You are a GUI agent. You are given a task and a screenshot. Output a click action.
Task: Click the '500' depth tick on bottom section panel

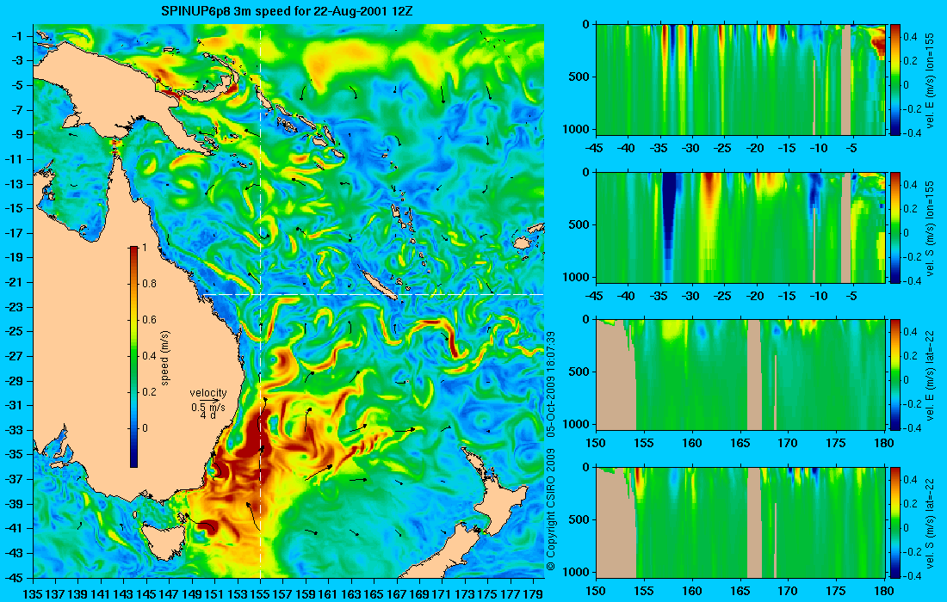[x=581, y=519]
